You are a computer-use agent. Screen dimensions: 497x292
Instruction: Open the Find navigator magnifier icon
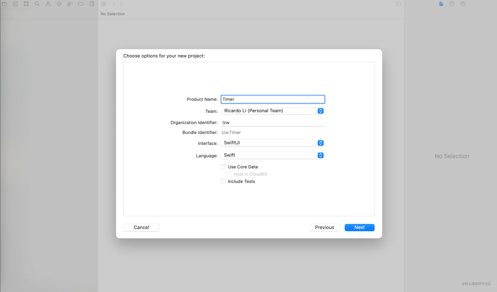coord(37,4)
